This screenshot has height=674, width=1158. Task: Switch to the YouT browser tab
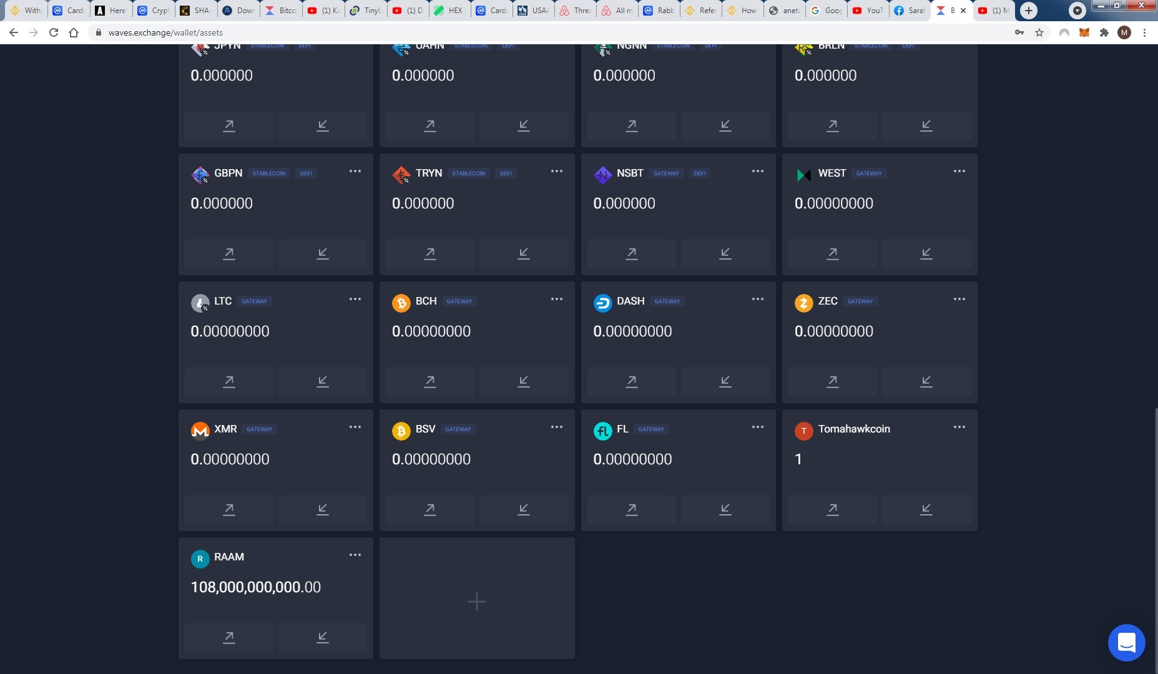point(869,11)
